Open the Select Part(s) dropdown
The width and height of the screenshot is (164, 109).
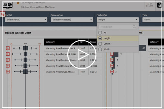pyautogui.click(x=26, y=20)
